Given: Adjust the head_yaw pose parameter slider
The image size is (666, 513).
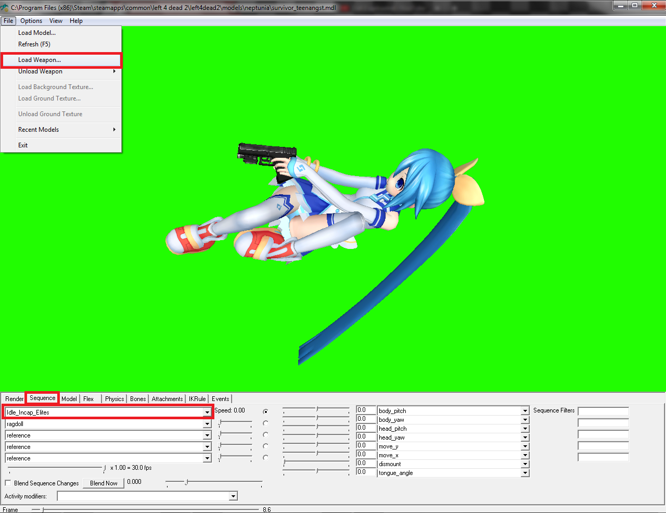Looking at the screenshot, I should 316,436.
